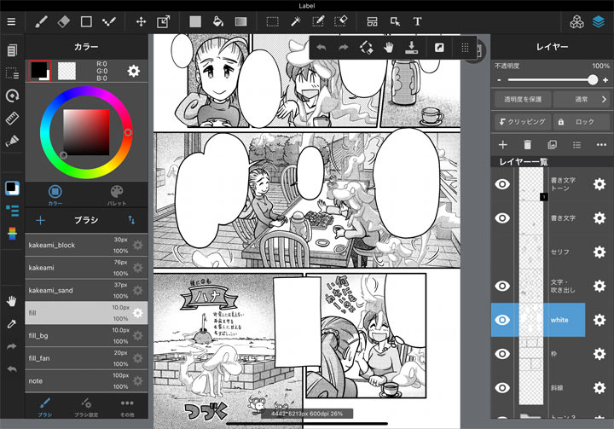
Task: Select fill_bg brush
Action: click(86, 335)
